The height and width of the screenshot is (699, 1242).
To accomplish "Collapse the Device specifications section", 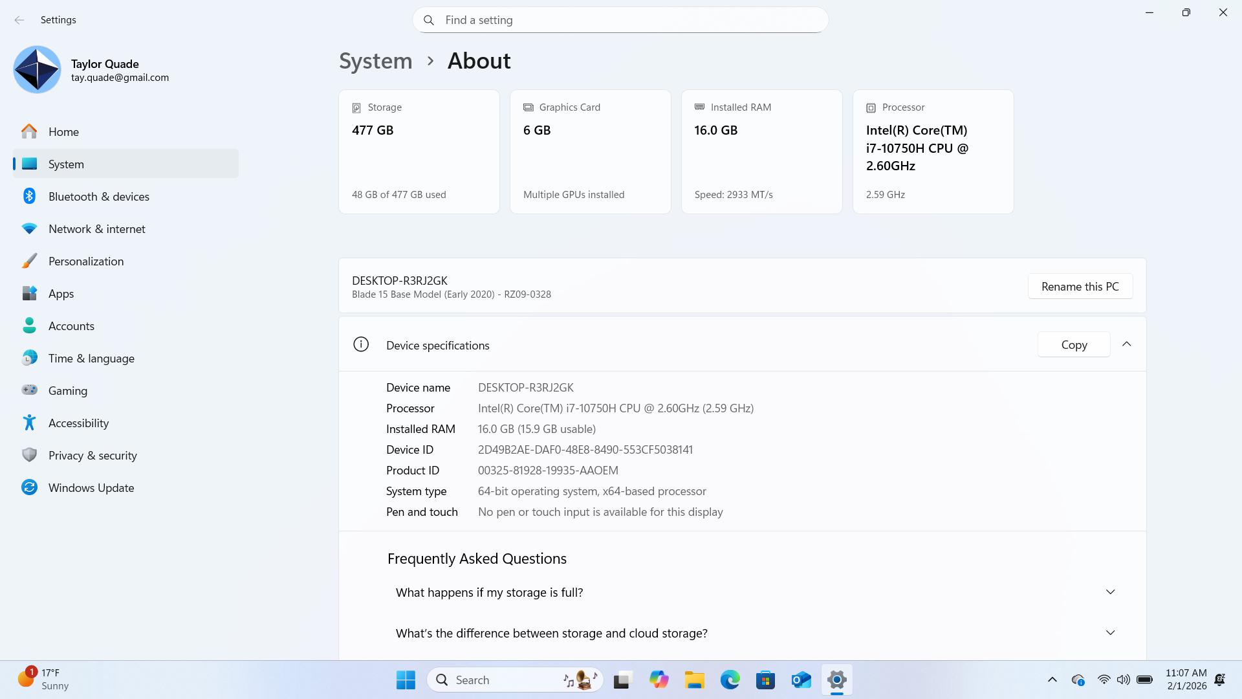I will pos(1126,344).
